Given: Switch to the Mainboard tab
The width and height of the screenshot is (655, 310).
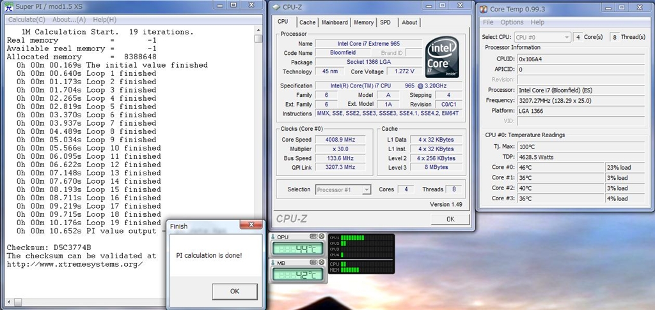Looking at the screenshot, I should [335, 22].
